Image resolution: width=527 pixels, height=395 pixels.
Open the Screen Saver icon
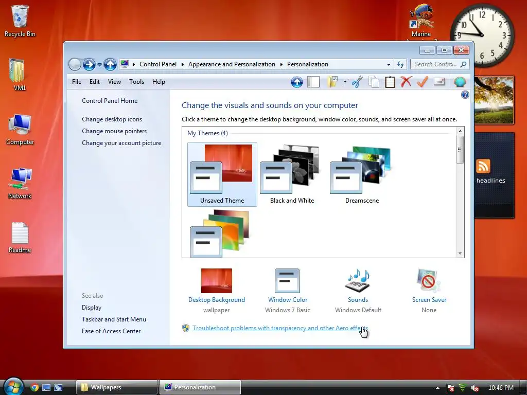pos(429,281)
